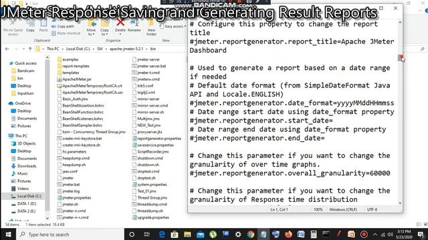Click the Rename icon in the Organize group

tap(134, 23)
